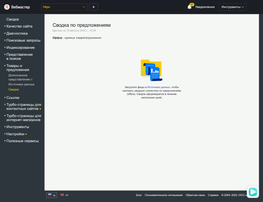Image resolution: width=263 pixels, height=202 pixels.
Task: Open Пользовательское соглашение footer link
Action: click(164, 195)
